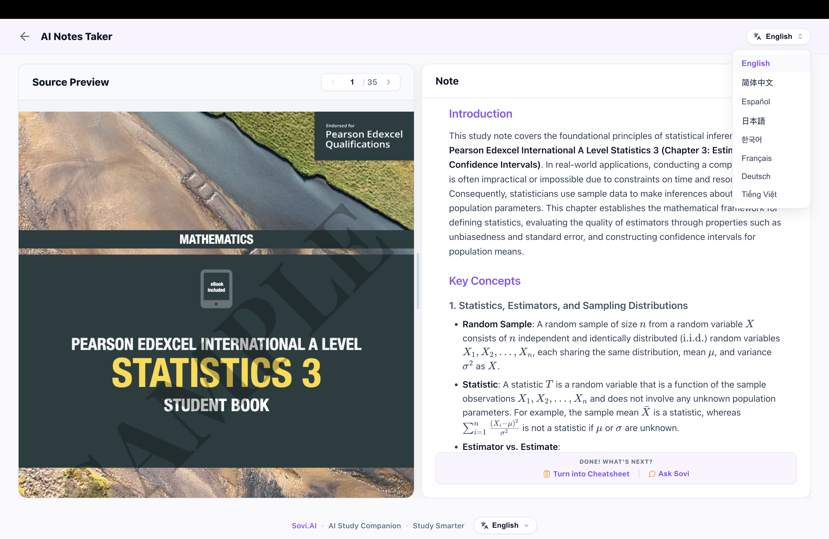This screenshot has width=829, height=539.
Task: Select Deutsch in the language dropdown
Action: tap(771, 176)
